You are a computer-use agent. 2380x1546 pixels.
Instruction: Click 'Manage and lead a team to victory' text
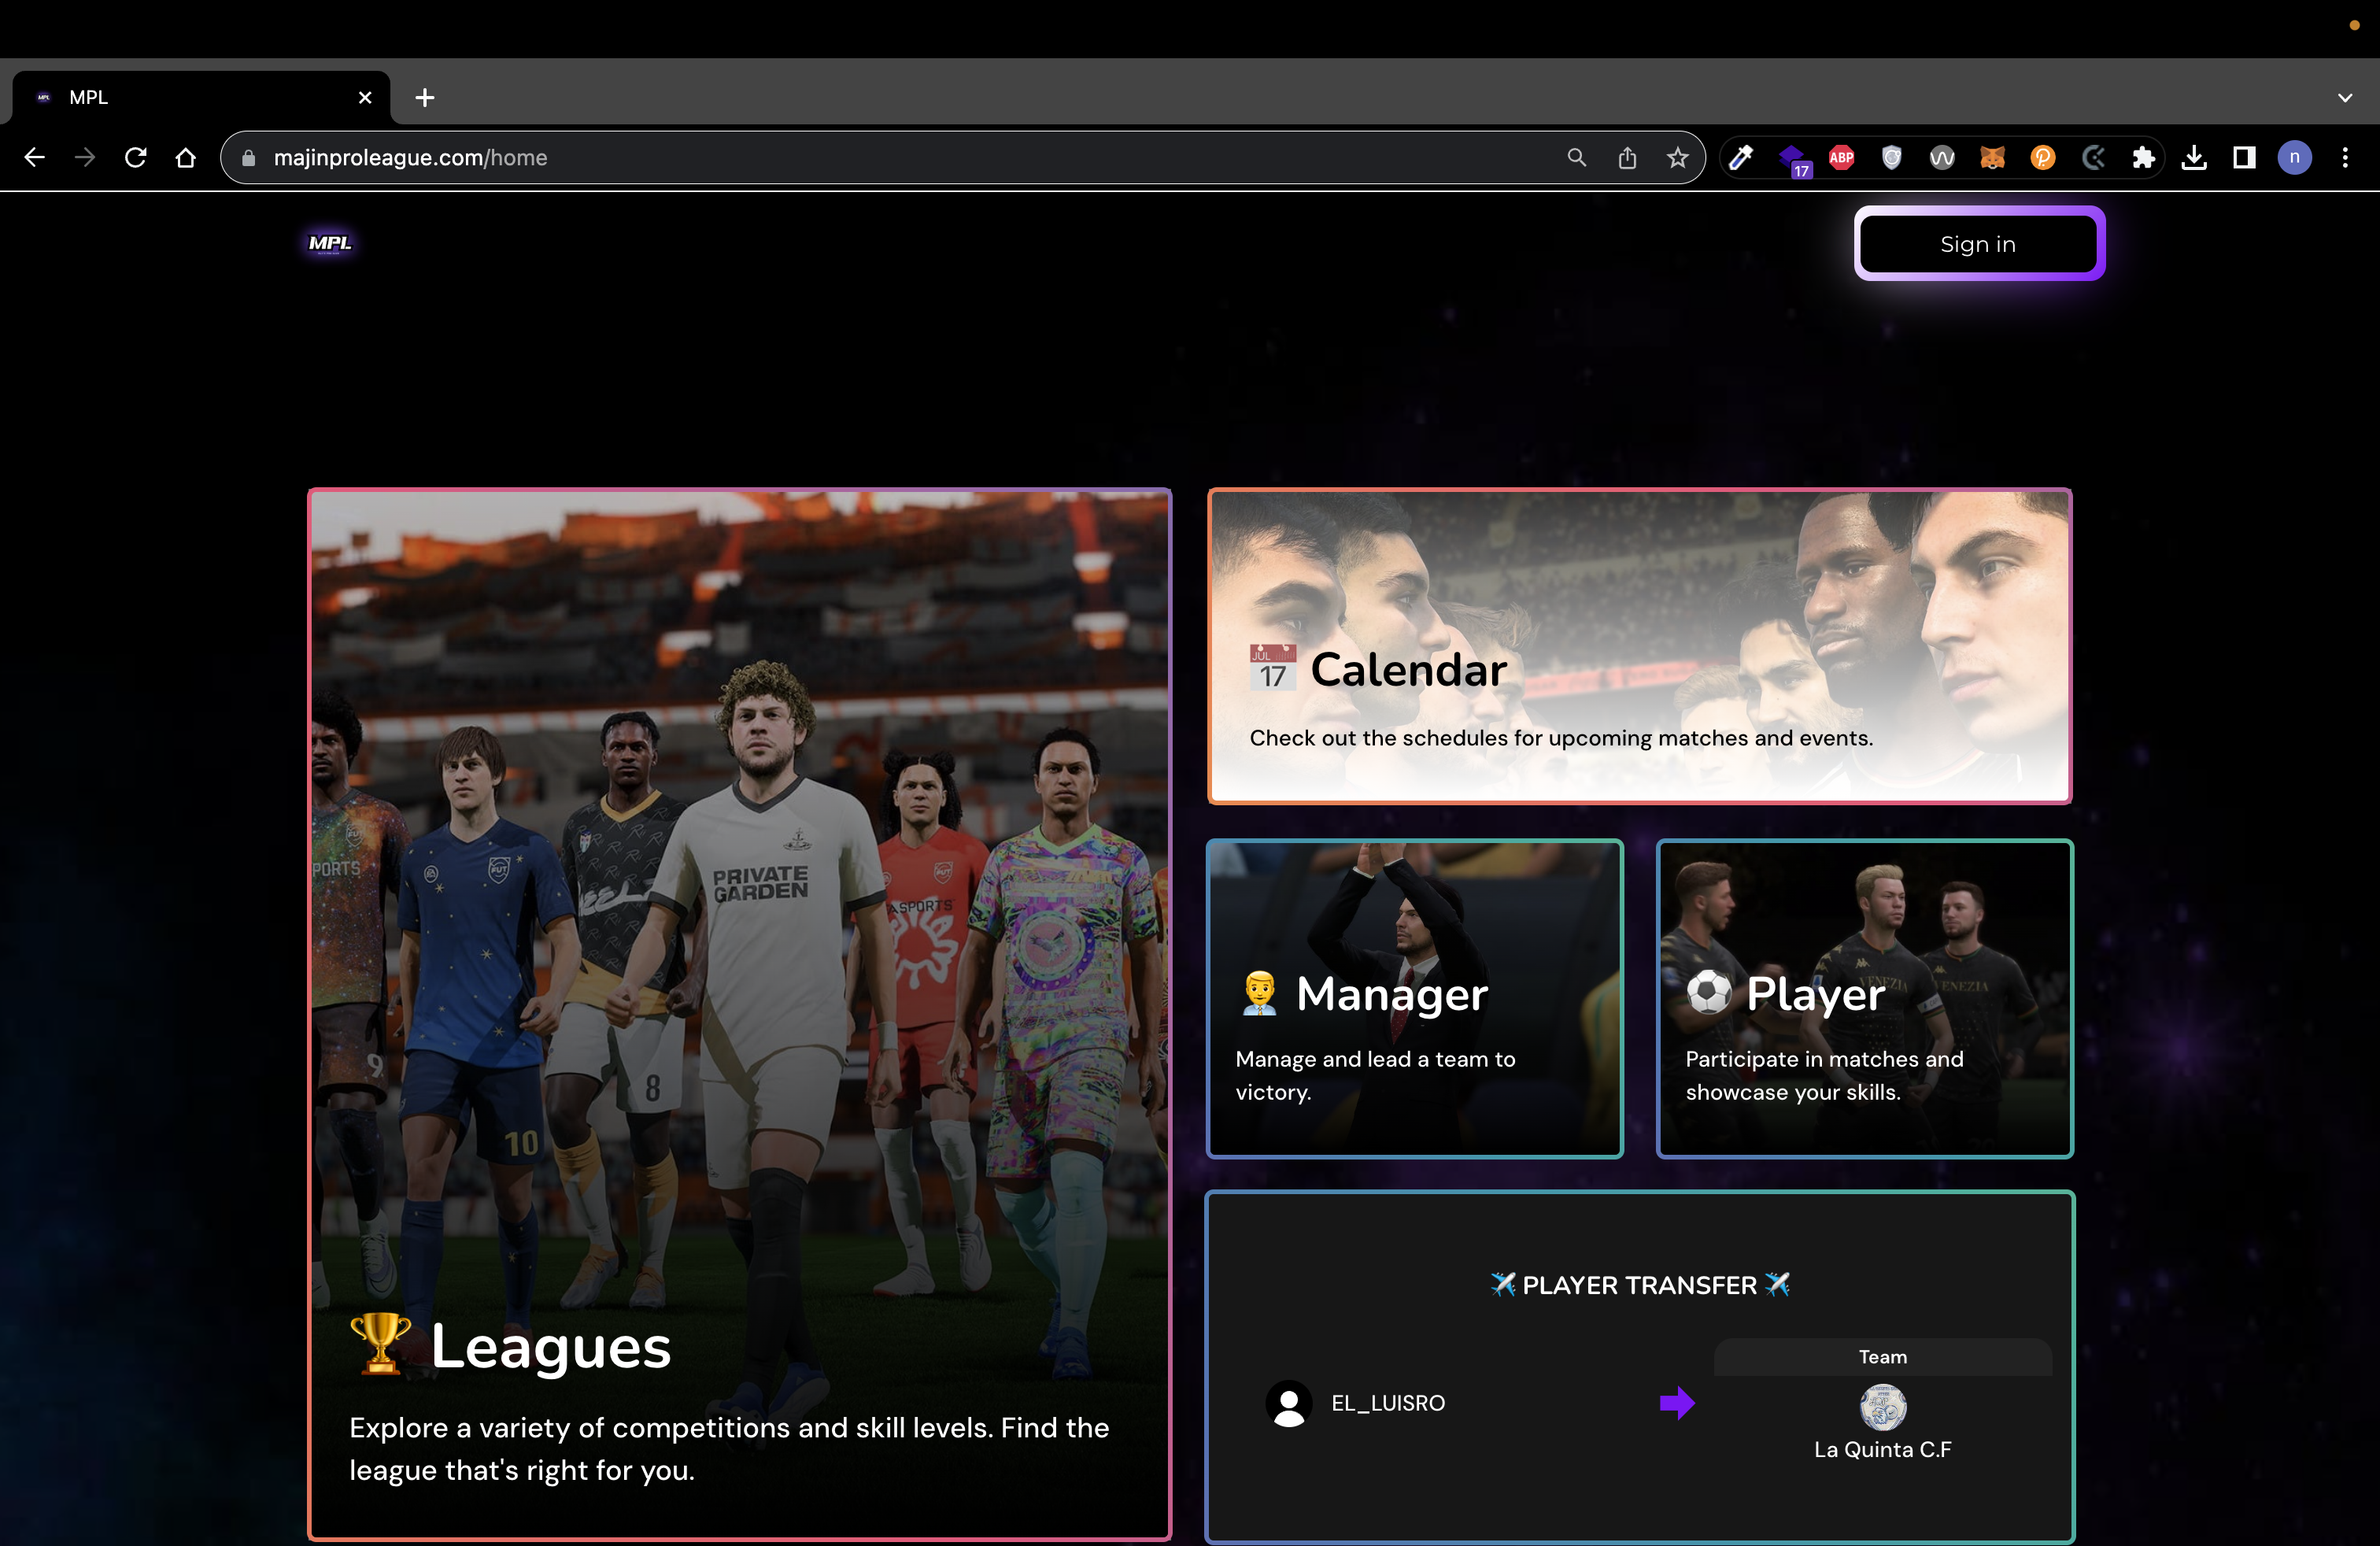(x=1375, y=1075)
